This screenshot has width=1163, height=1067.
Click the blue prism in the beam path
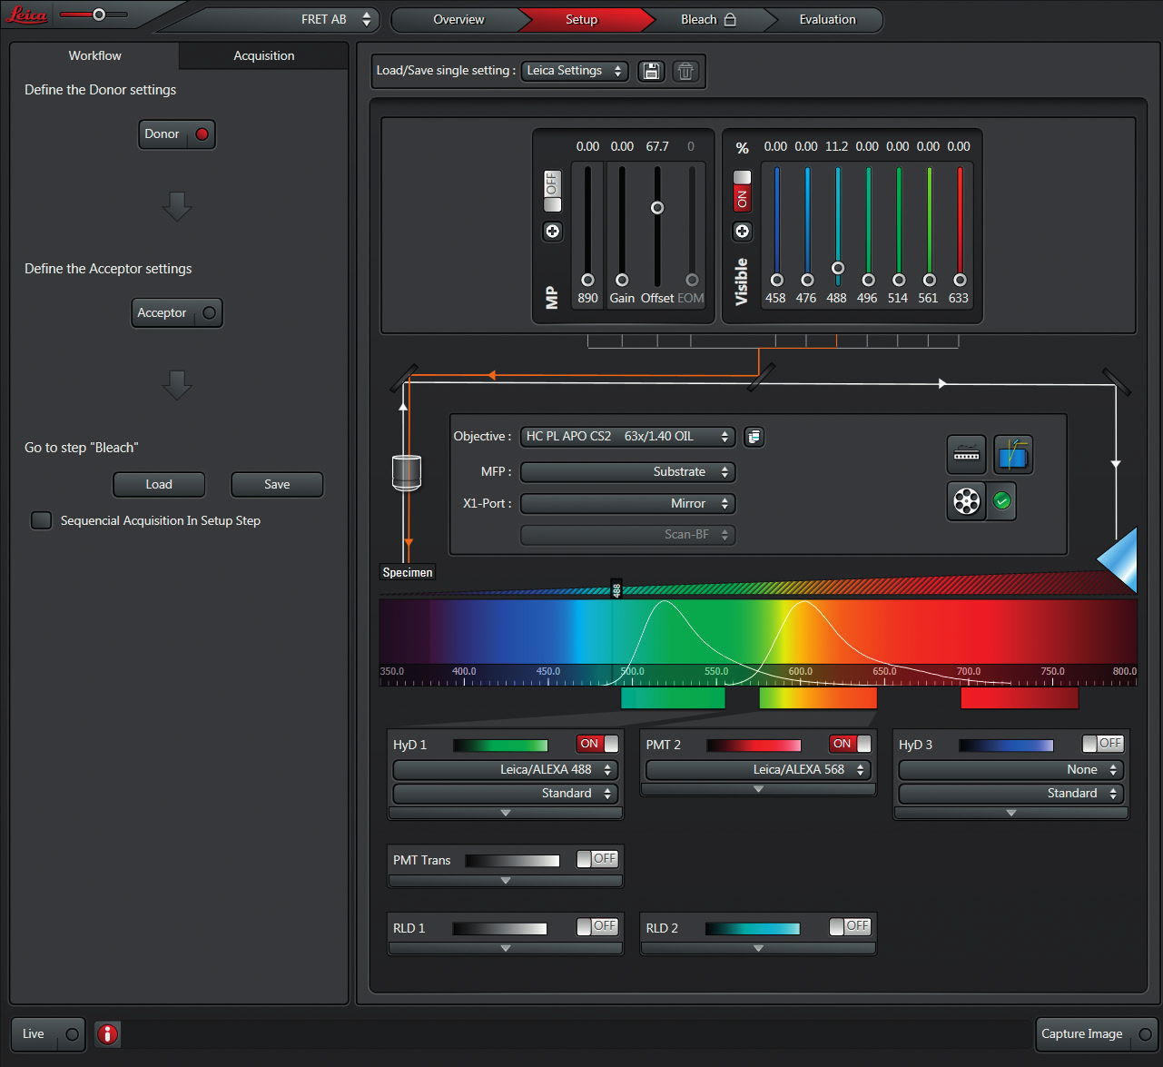1118,559
